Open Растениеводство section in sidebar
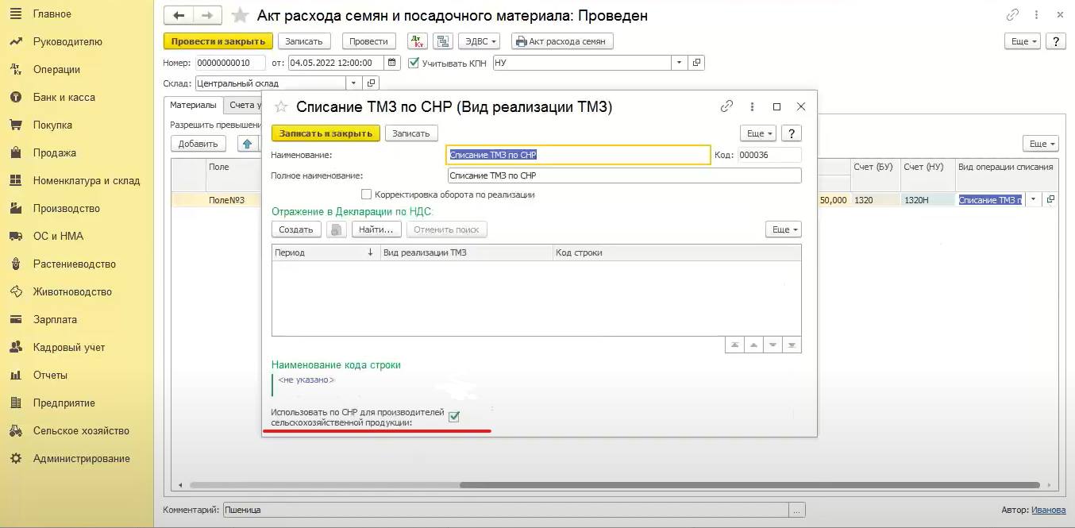Image resolution: width=1075 pixels, height=528 pixels. click(x=74, y=264)
